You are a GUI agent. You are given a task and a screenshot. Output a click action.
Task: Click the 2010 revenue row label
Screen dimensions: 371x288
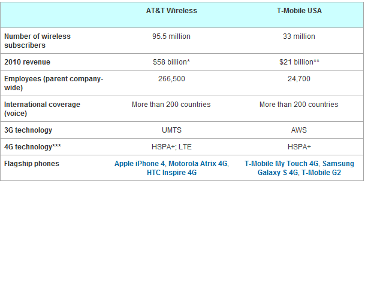27,62
